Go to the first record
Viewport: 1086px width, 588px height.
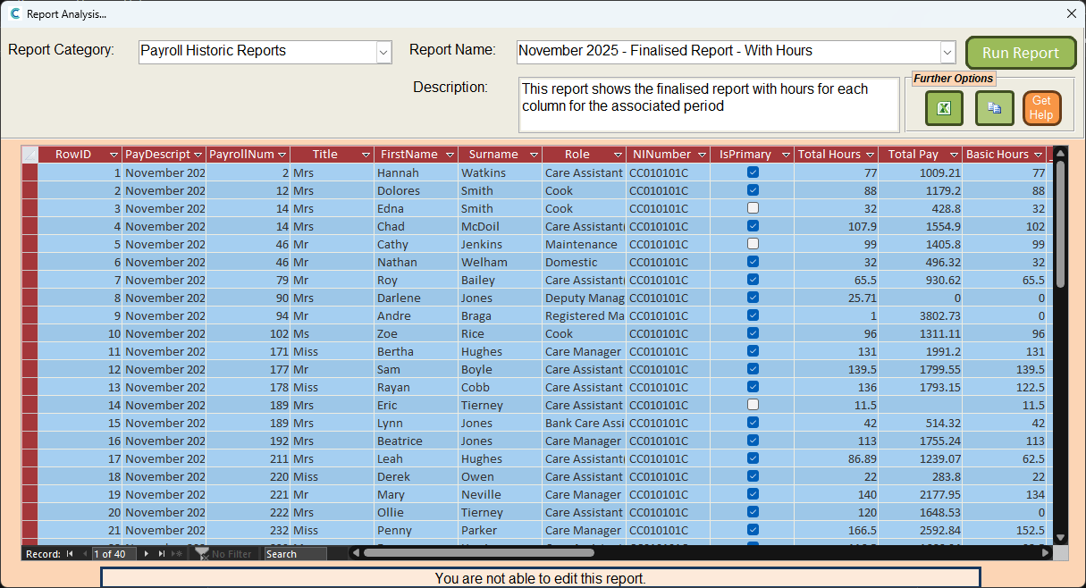pos(70,554)
